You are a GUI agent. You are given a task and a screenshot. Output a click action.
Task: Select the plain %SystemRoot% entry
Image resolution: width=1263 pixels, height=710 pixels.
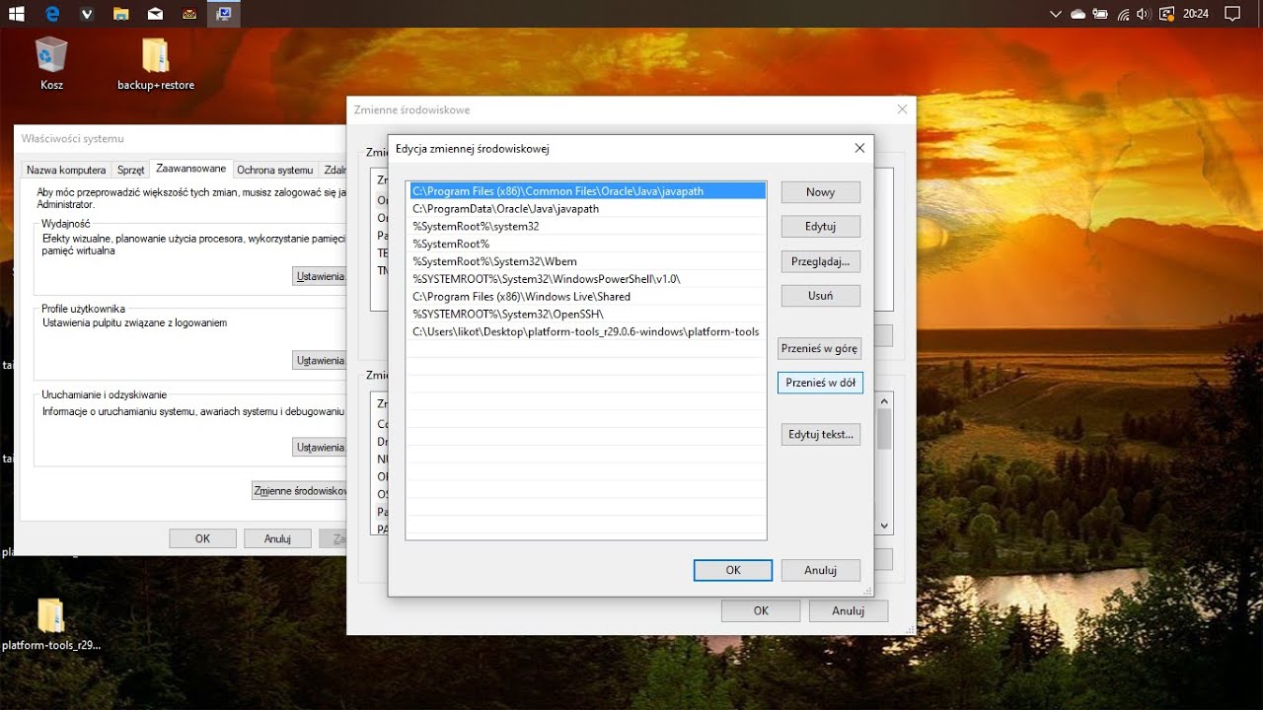point(587,244)
